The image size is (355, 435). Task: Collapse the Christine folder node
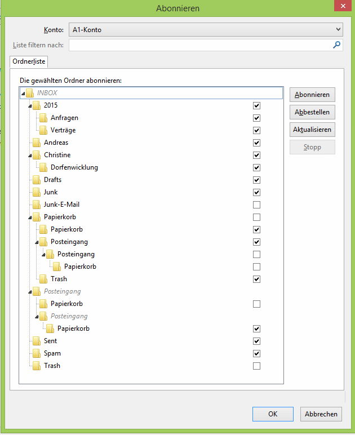(30, 156)
